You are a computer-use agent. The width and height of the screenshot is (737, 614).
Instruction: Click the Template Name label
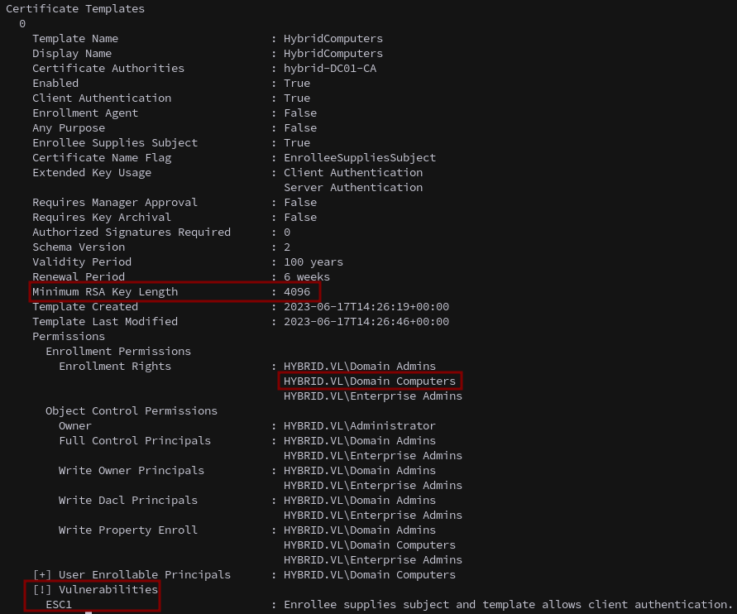pyautogui.click(x=75, y=39)
